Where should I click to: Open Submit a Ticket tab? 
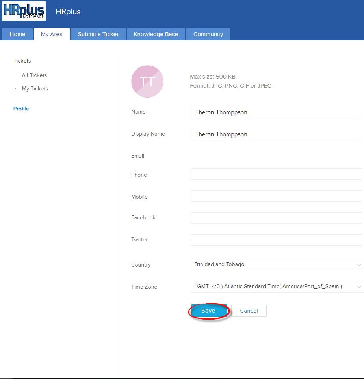[x=98, y=34]
